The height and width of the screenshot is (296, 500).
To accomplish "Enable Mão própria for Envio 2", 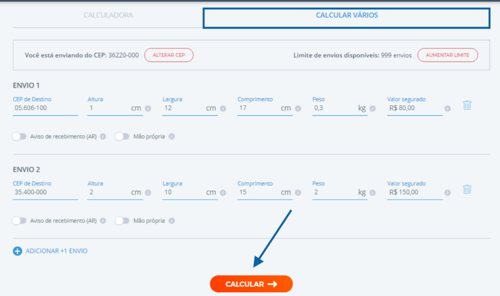I will coord(122,221).
